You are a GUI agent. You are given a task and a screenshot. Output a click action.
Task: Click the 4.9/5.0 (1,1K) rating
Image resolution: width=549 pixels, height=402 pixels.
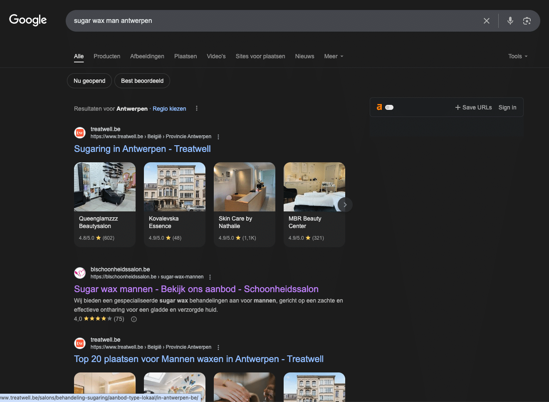click(x=237, y=238)
